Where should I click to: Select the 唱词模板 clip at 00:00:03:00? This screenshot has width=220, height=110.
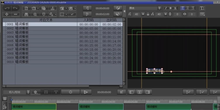coord(101,107)
